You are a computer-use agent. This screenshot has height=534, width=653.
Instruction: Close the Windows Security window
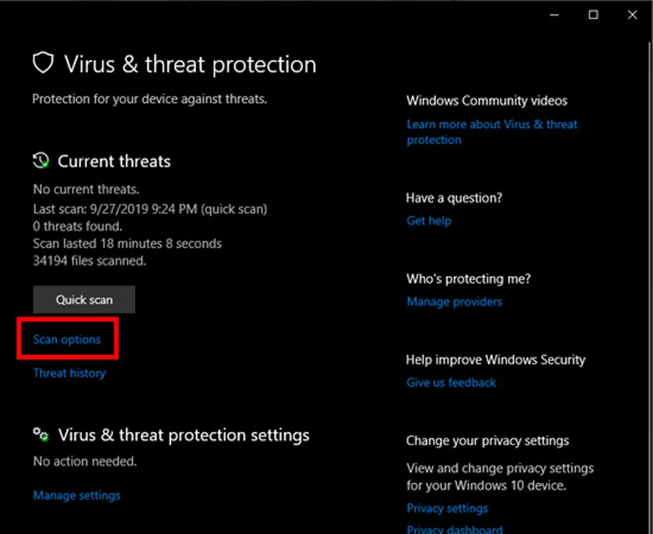632,14
